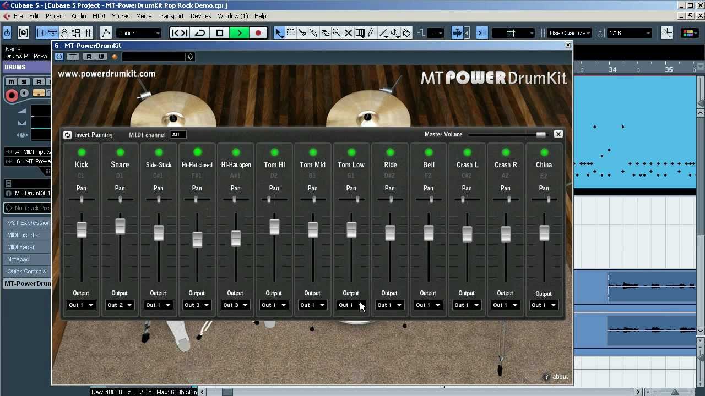The height and width of the screenshot is (396, 705).
Task: Go to the next marker
Action: 185,33
